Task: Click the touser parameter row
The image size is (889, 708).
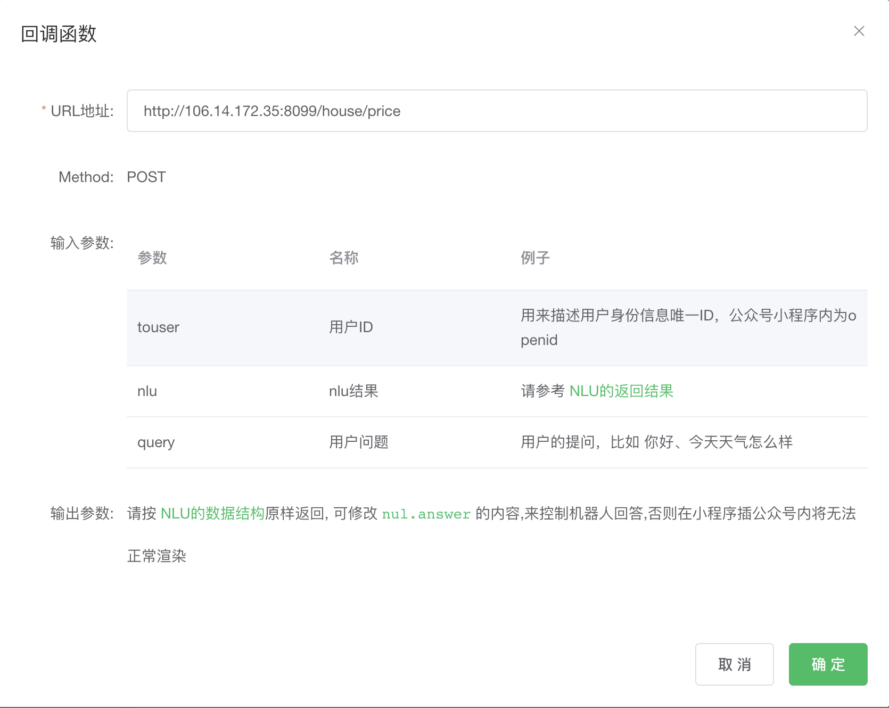Action: (159, 327)
